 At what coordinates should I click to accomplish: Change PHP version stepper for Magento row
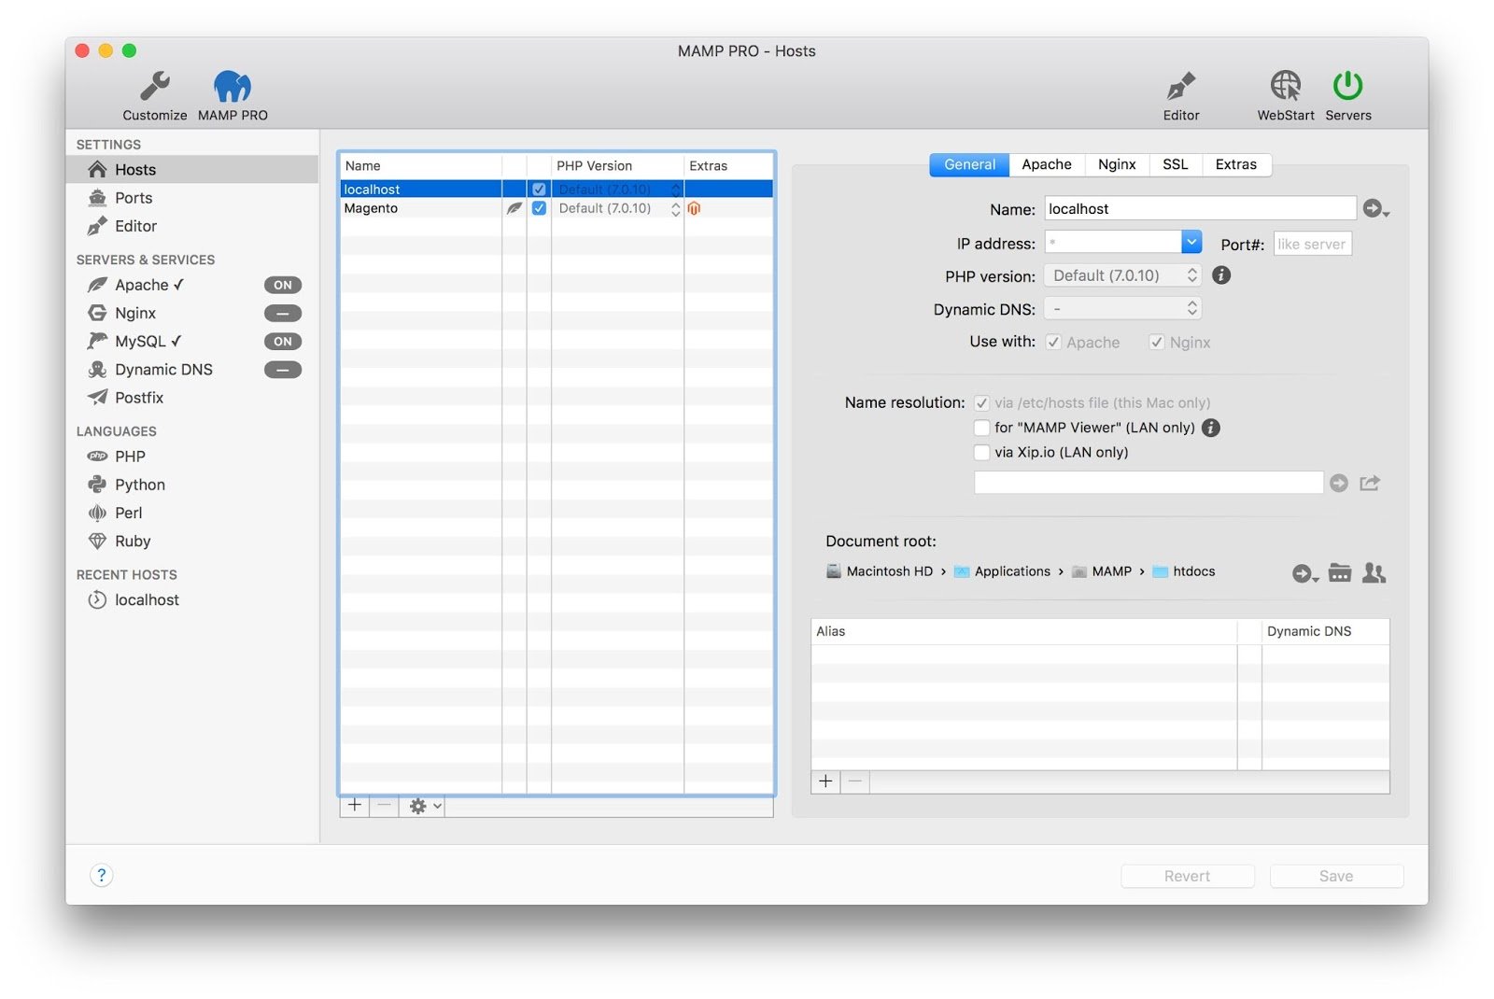click(x=675, y=209)
